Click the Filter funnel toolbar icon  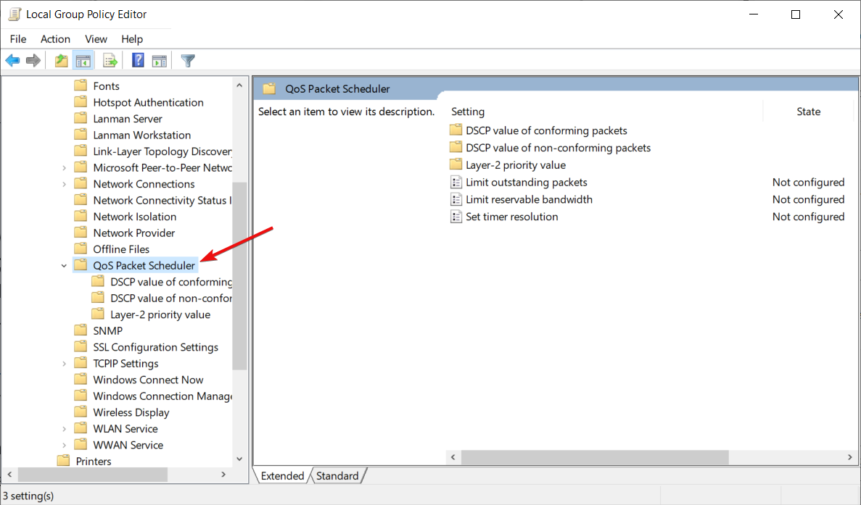tap(188, 60)
